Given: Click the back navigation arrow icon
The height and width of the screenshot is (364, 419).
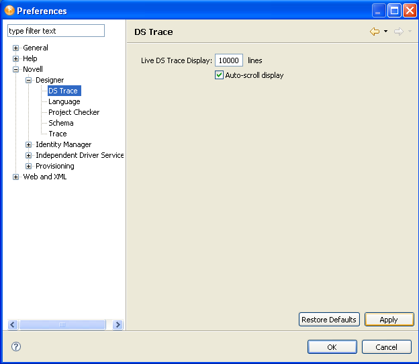Looking at the screenshot, I should [375, 32].
